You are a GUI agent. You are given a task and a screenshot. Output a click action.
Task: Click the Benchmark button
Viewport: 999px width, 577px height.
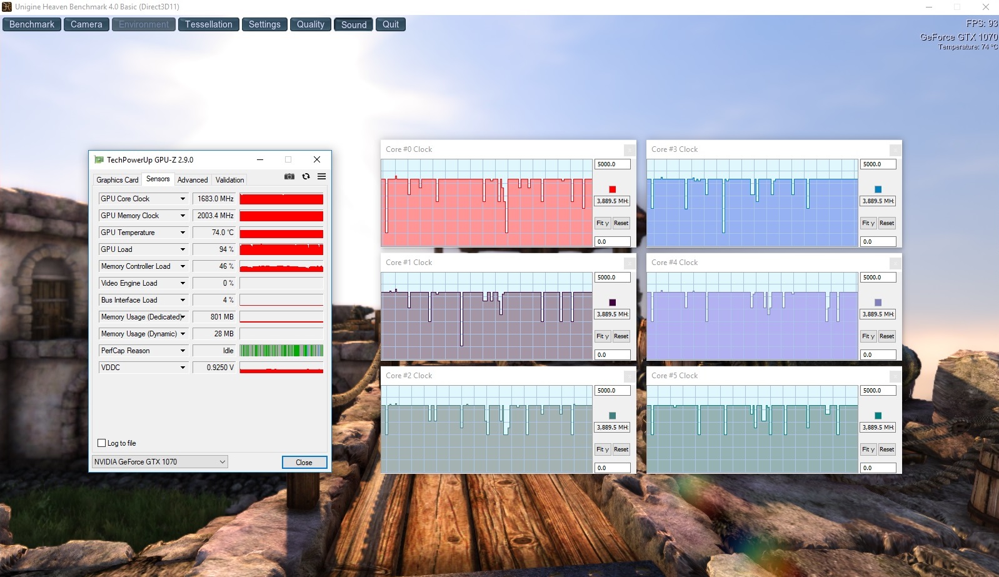pyautogui.click(x=32, y=24)
